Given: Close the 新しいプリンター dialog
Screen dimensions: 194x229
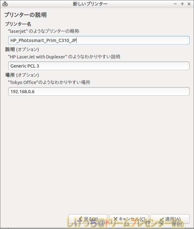Looking at the screenshot, I should click(189, 4).
